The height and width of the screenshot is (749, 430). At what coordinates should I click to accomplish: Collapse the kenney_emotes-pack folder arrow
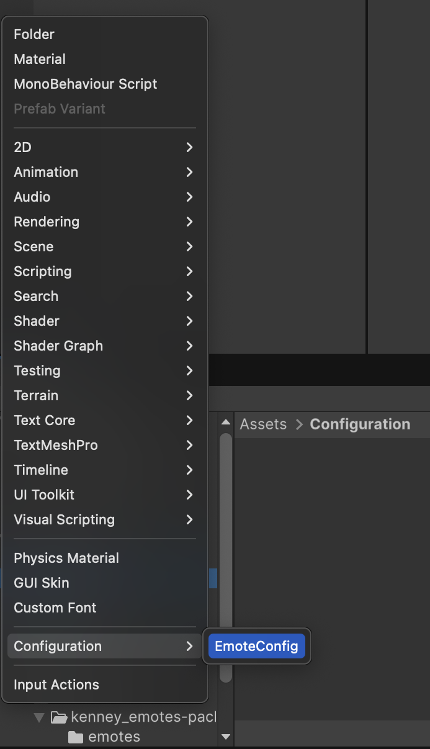(39, 718)
